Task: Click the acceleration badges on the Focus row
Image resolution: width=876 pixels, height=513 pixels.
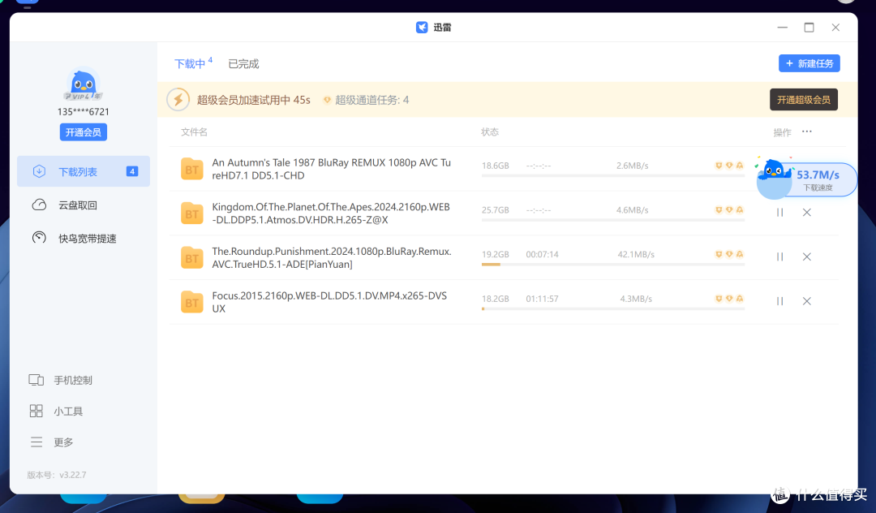Action: click(729, 299)
